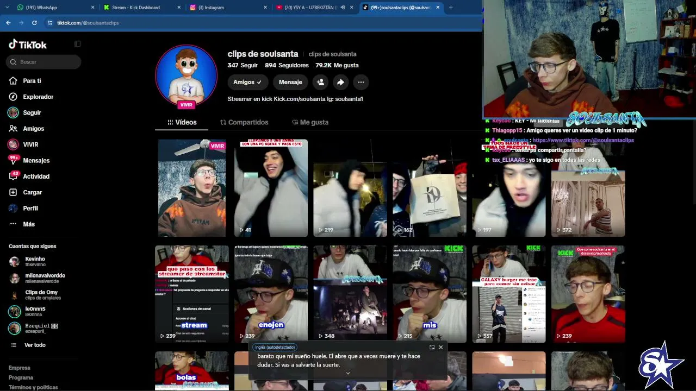Open the VIVIR live video thumbnail
The height and width of the screenshot is (391, 696).
(x=192, y=188)
